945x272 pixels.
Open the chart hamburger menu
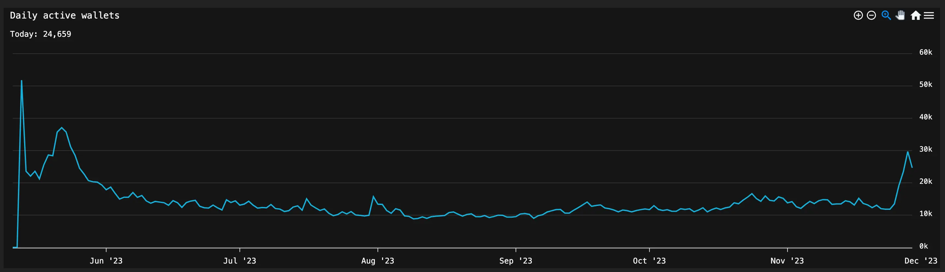[x=929, y=15]
